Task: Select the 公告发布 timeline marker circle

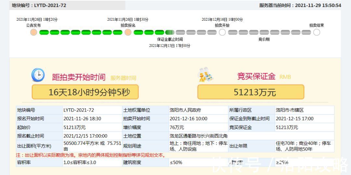Action: tap(33, 32)
